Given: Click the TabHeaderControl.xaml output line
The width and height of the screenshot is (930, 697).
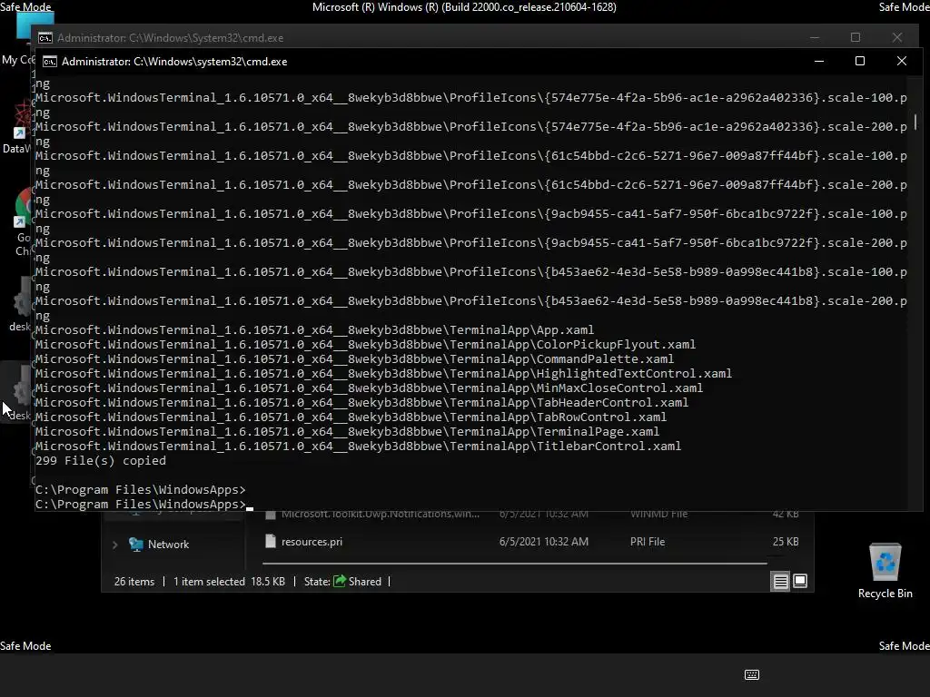Looking at the screenshot, I should click(361, 402).
